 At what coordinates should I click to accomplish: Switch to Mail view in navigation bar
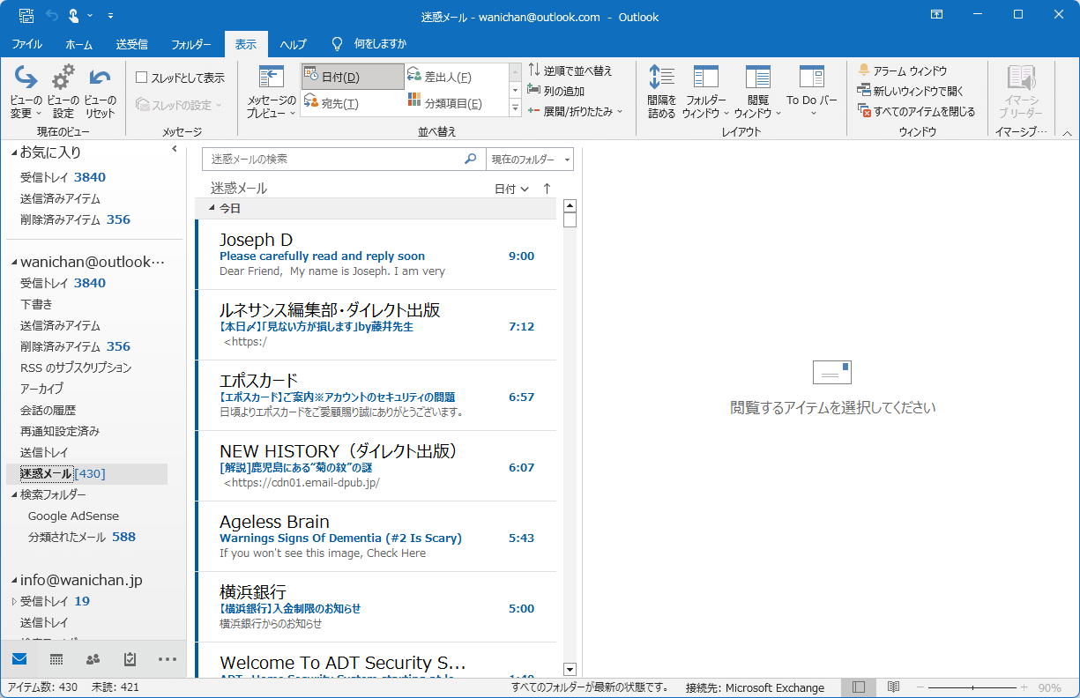pos(19,658)
